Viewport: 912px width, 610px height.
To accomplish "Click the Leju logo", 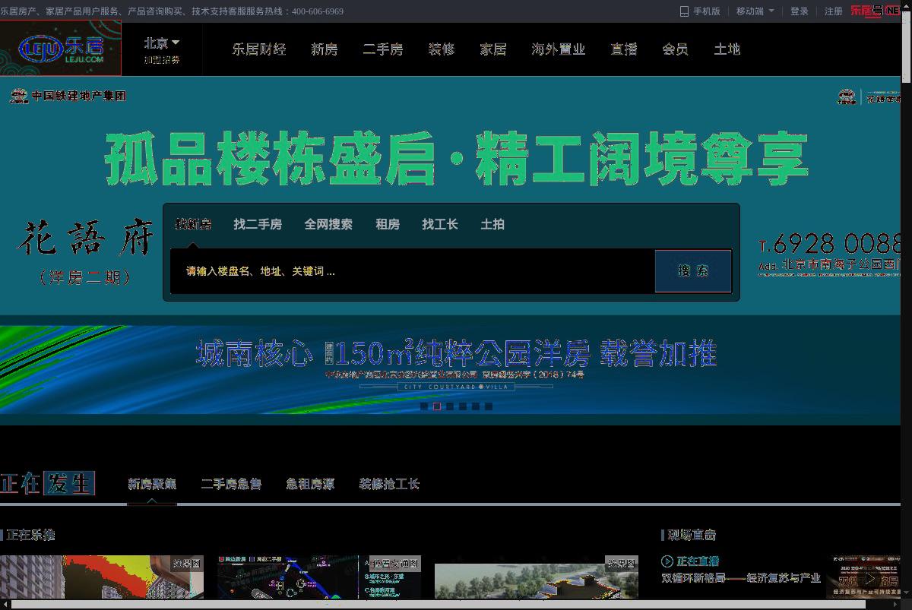I will 60,49.
